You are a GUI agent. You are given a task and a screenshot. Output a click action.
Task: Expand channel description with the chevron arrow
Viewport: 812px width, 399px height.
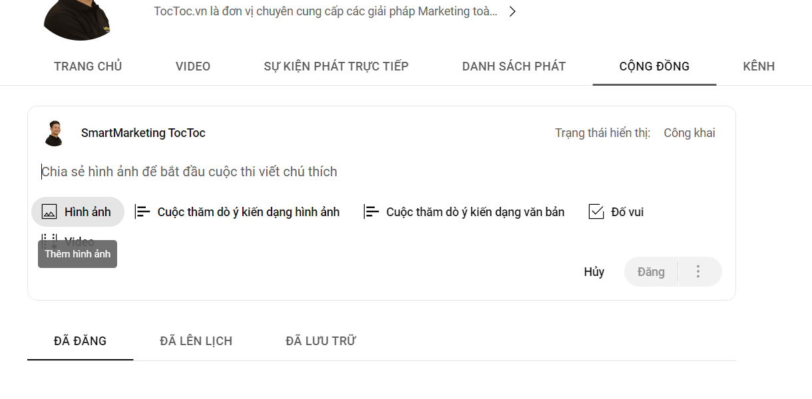tap(512, 11)
